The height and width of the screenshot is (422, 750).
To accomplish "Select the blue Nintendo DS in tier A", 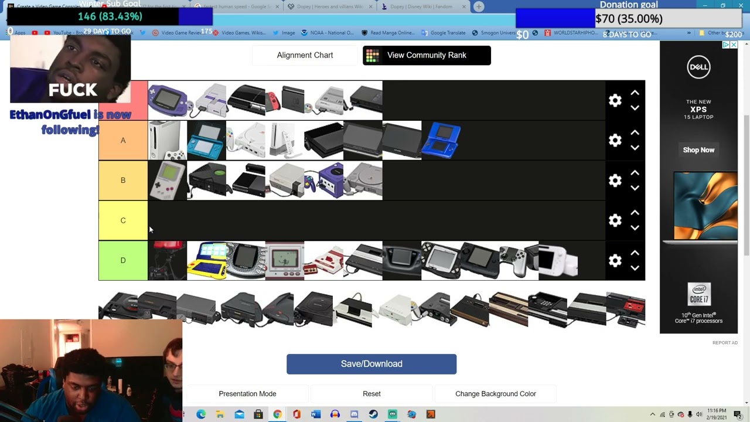I will click(x=441, y=141).
